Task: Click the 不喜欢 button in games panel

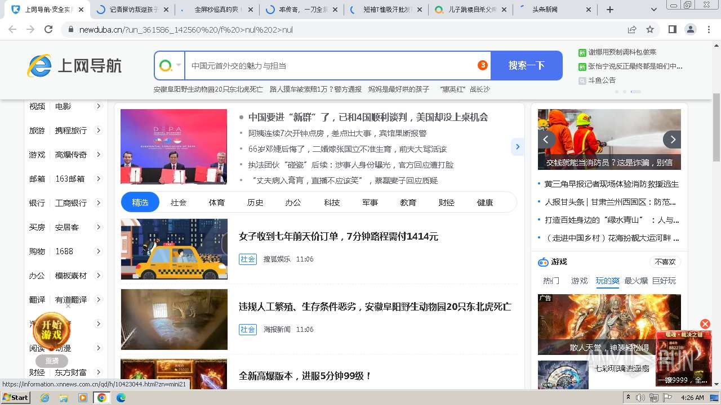Action: coord(665,262)
